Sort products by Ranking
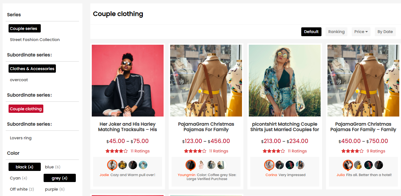Screen dimensions: 401x196 click(x=336, y=32)
